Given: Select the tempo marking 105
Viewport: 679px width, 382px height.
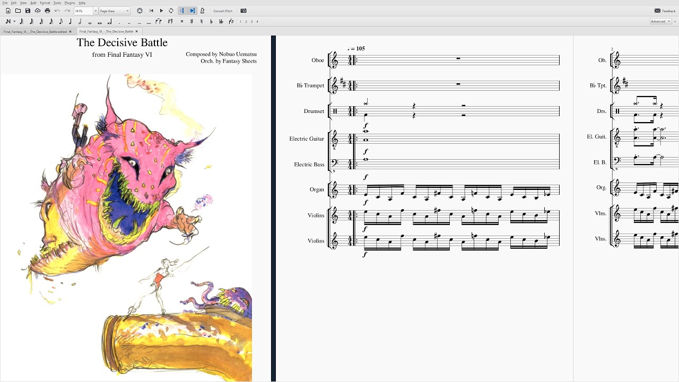Looking at the screenshot, I should point(356,48).
